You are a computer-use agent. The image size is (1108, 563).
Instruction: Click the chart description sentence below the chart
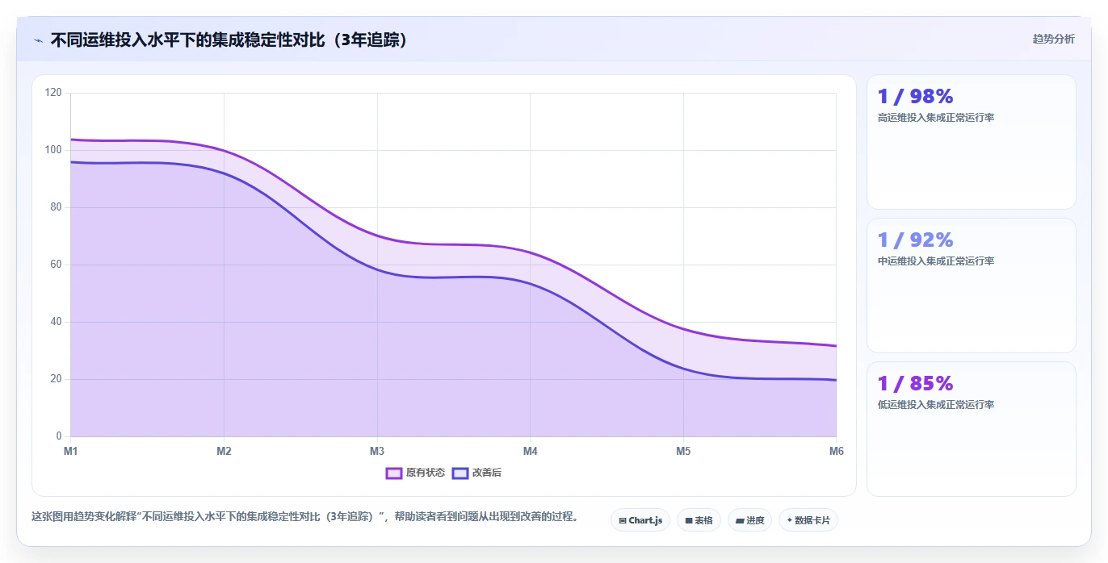click(306, 517)
